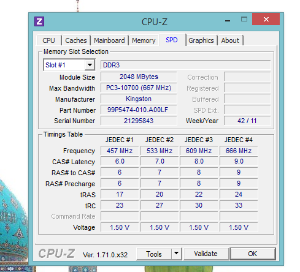Click the CAS# Latency 6.0 cell
300x272 pixels.
click(120, 161)
